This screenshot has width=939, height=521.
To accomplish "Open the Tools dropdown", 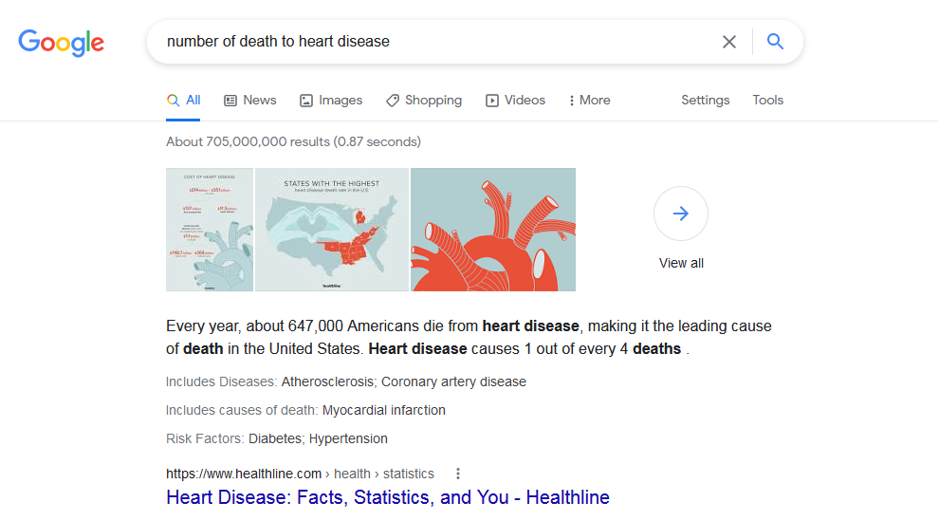I will [767, 101].
